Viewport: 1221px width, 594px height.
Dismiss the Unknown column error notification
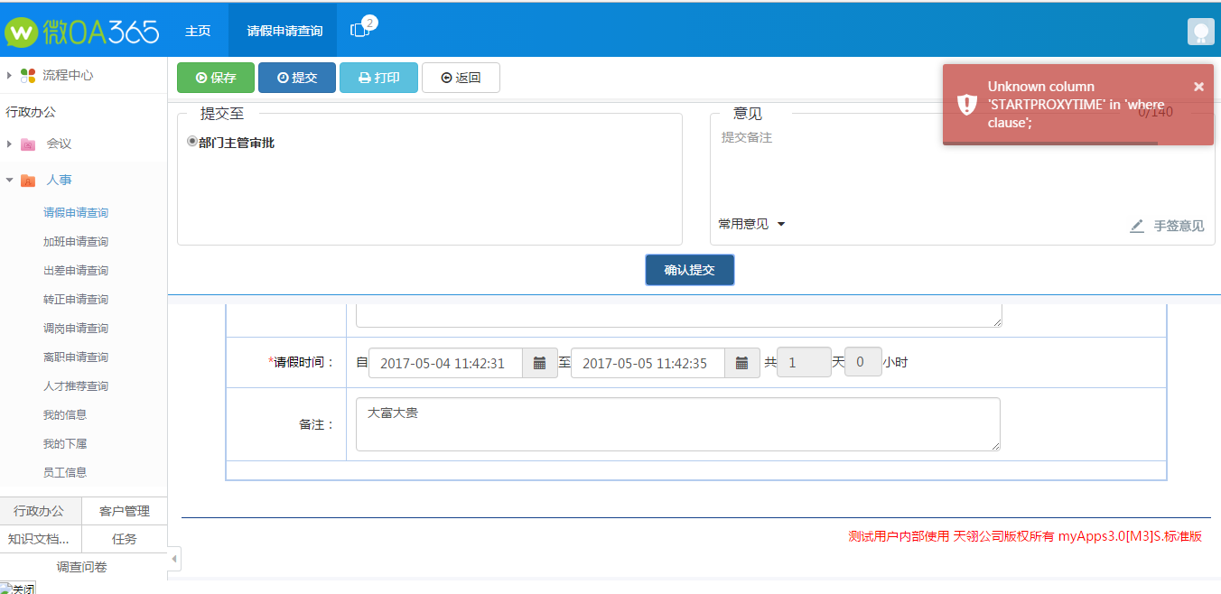[1198, 87]
